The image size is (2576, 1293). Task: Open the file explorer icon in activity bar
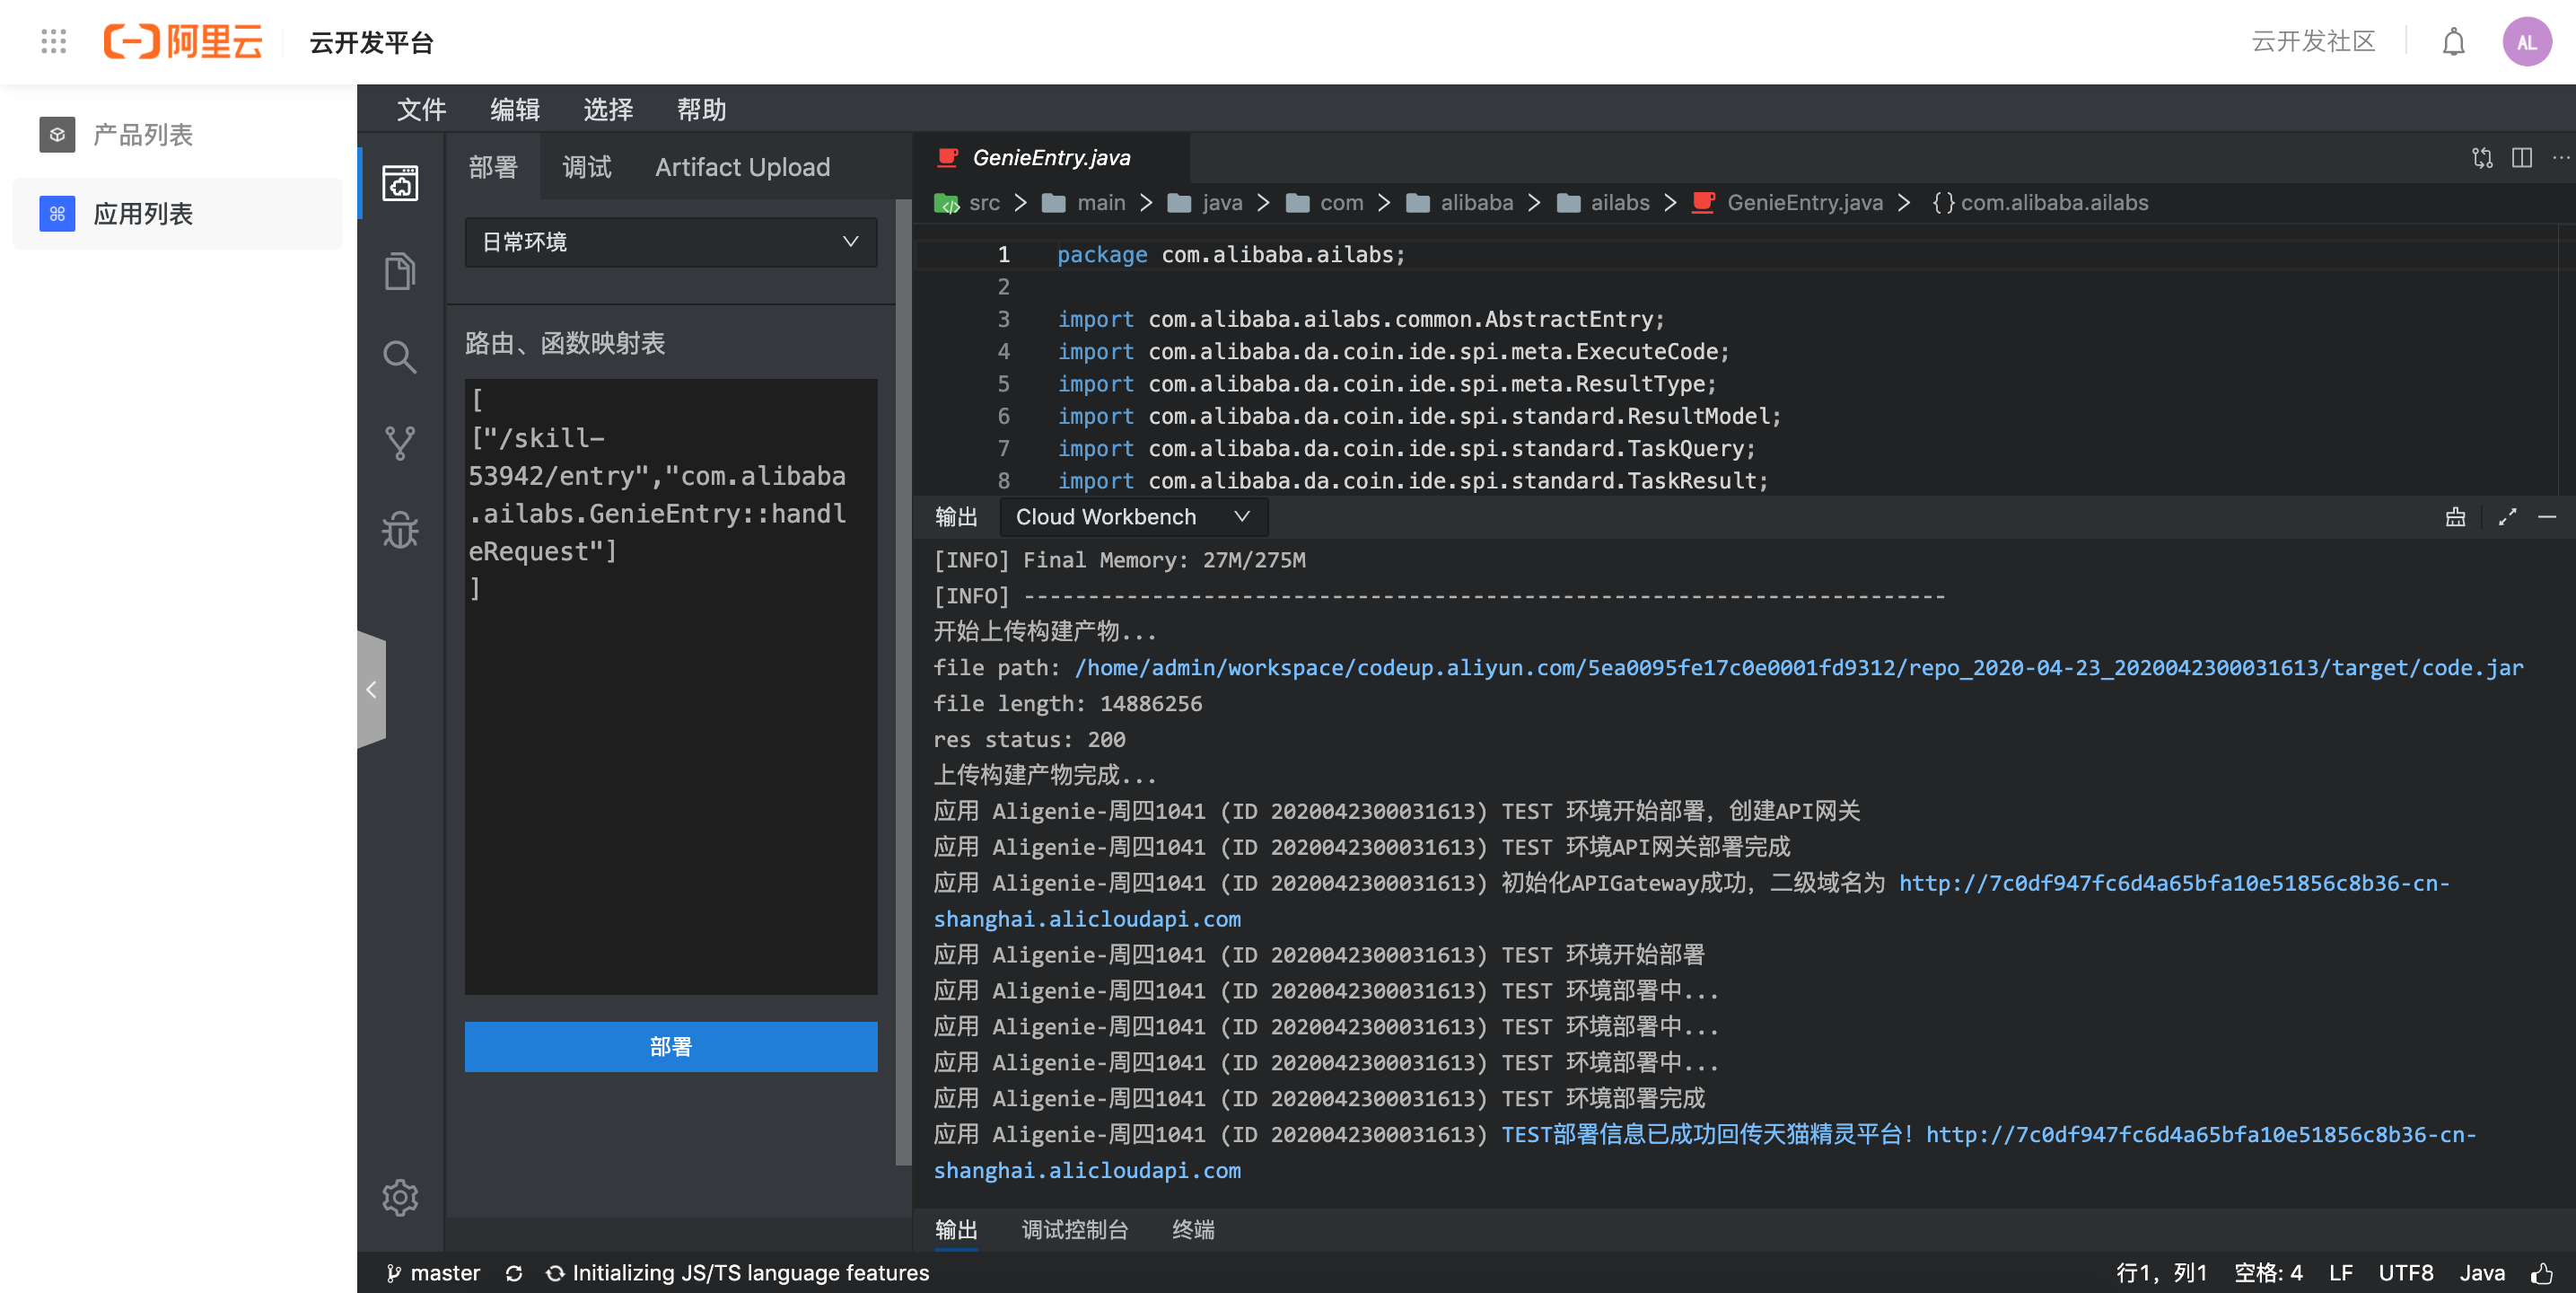click(400, 271)
